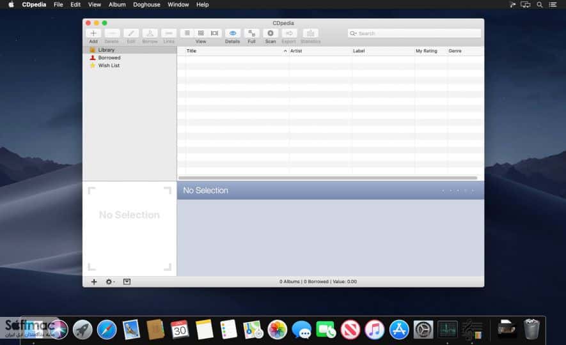Image resolution: width=566 pixels, height=345 pixels.
Task: Switch to cover flow view mode
Action: pyautogui.click(x=214, y=33)
